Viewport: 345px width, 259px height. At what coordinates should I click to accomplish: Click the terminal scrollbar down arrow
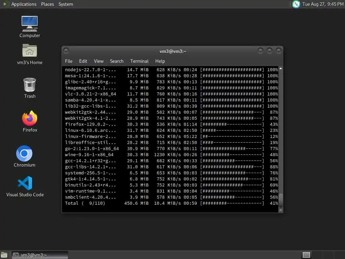(x=281, y=210)
